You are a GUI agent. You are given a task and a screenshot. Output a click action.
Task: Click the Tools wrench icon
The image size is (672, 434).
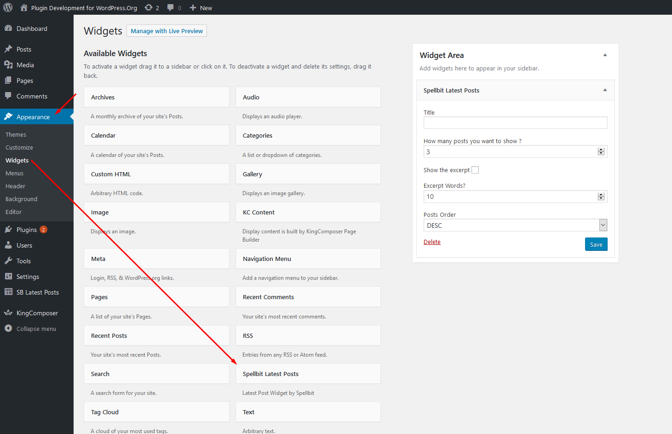point(8,261)
